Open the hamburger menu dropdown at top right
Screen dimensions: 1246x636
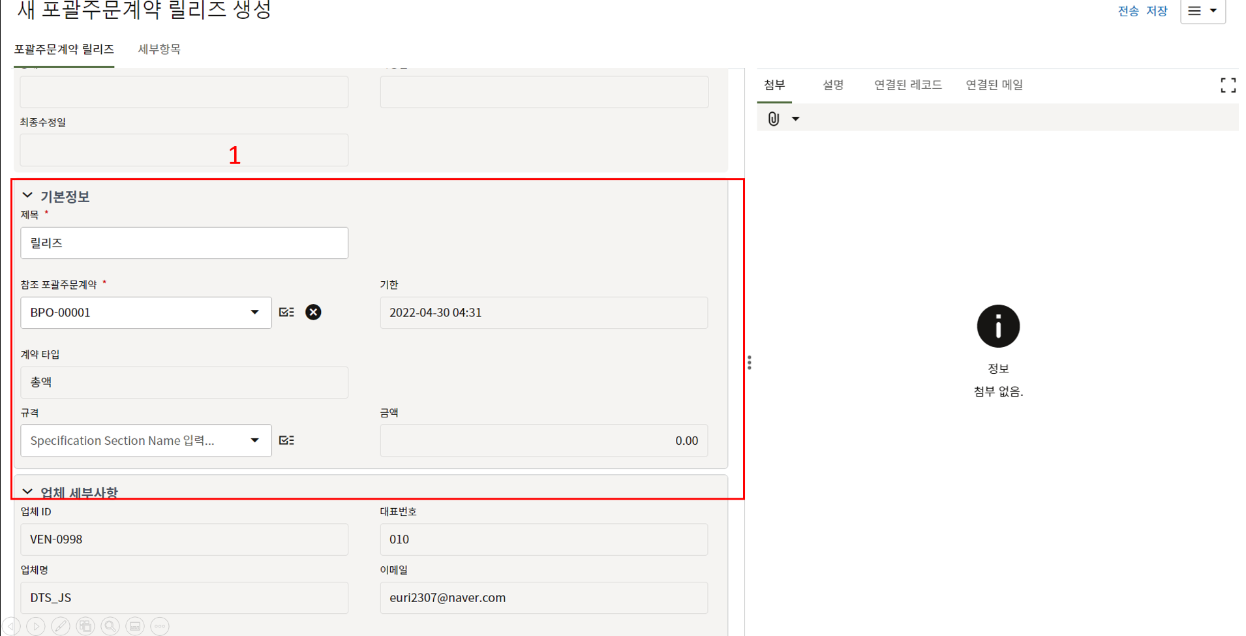pos(1202,11)
